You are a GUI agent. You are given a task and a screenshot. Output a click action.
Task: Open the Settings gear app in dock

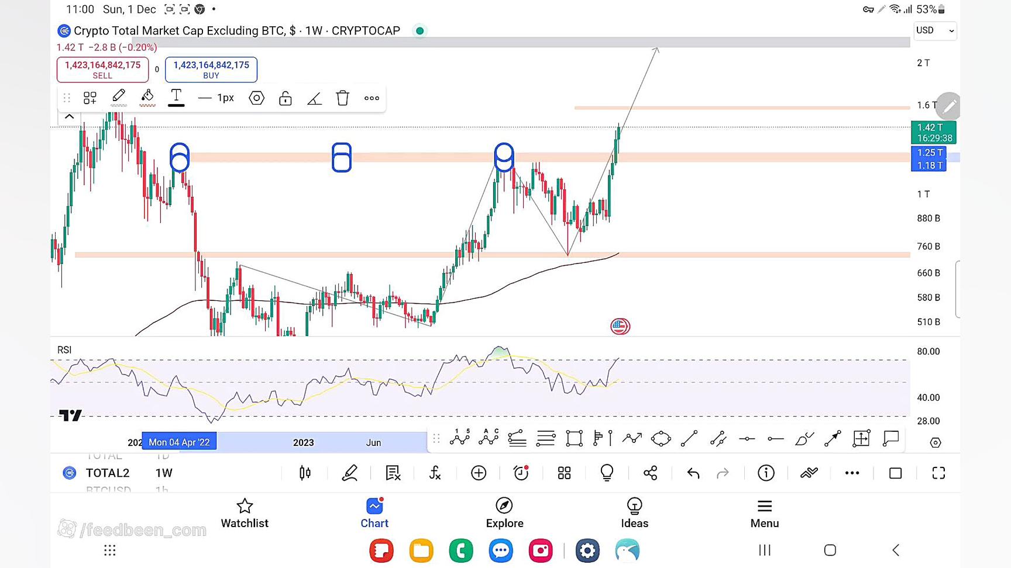[x=587, y=550]
